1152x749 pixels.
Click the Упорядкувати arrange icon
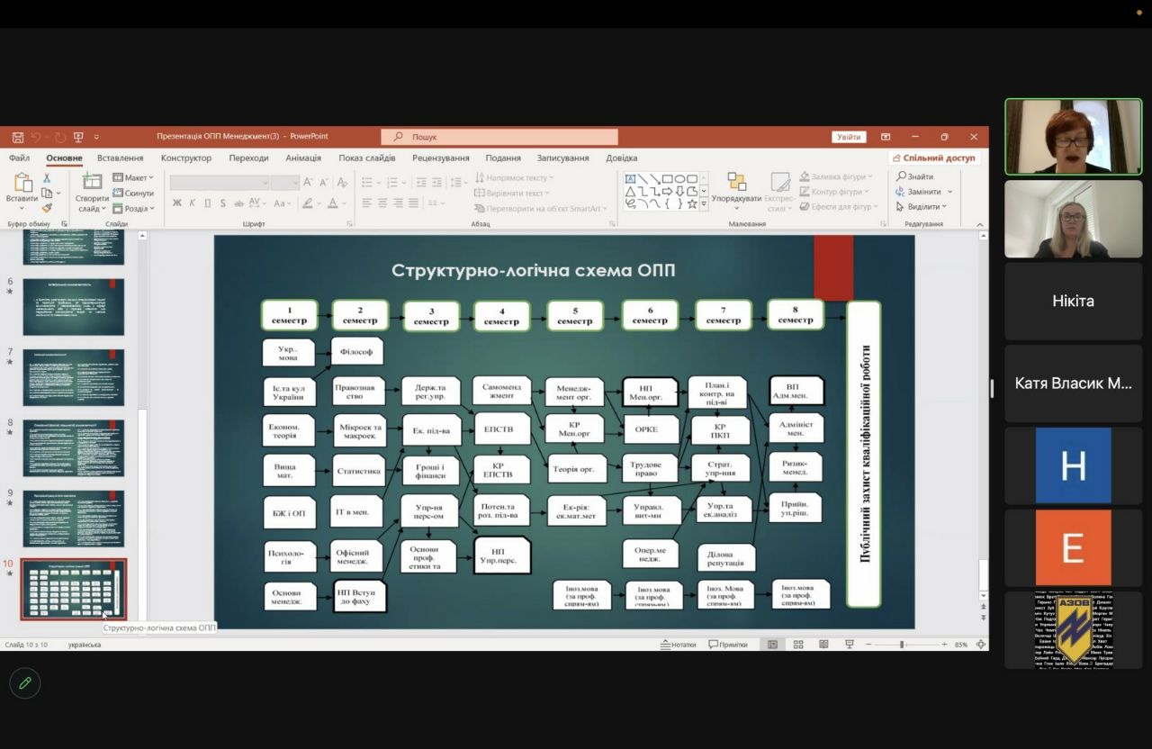[736, 182]
